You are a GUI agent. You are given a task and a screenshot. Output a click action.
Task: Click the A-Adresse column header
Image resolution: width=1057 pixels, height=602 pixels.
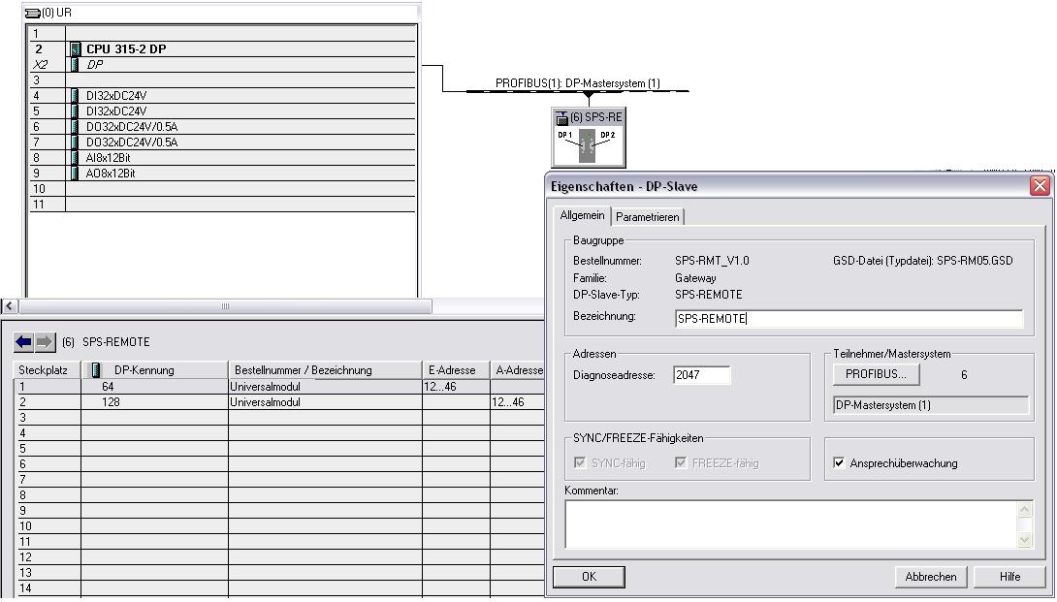(x=517, y=370)
